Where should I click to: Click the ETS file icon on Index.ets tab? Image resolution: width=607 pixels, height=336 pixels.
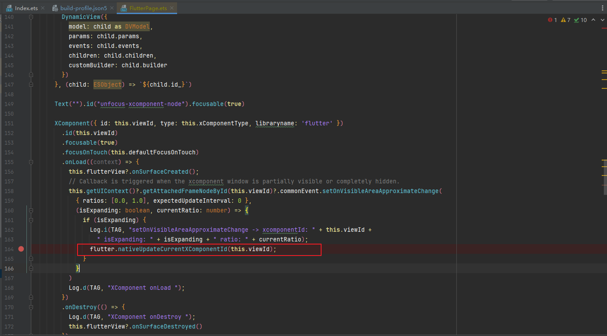pyautogui.click(x=9, y=8)
